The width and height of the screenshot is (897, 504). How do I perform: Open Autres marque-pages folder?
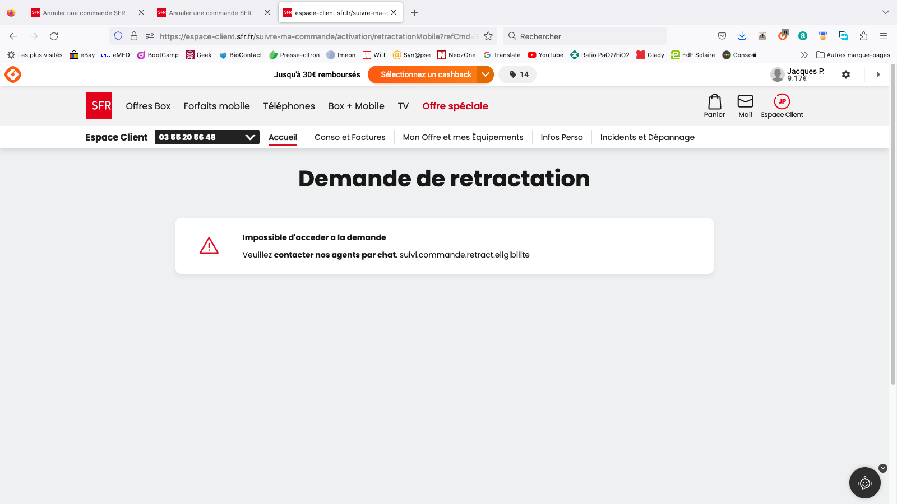854,55
